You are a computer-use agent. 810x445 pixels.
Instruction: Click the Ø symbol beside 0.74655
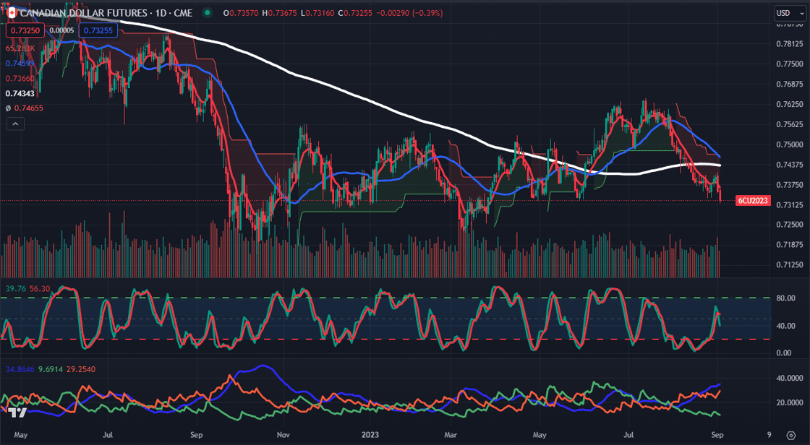click(8, 108)
